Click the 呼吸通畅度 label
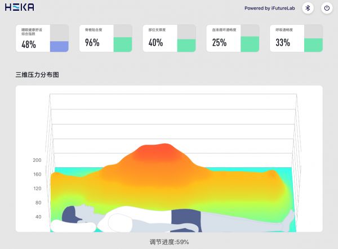The image size is (338, 249). tap(283, 31)
